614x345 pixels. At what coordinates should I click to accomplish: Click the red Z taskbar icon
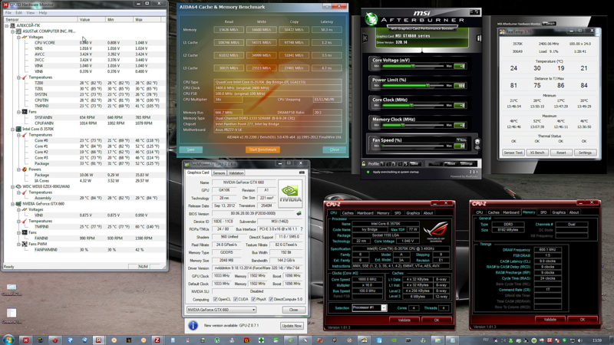(x=157, y=340)
